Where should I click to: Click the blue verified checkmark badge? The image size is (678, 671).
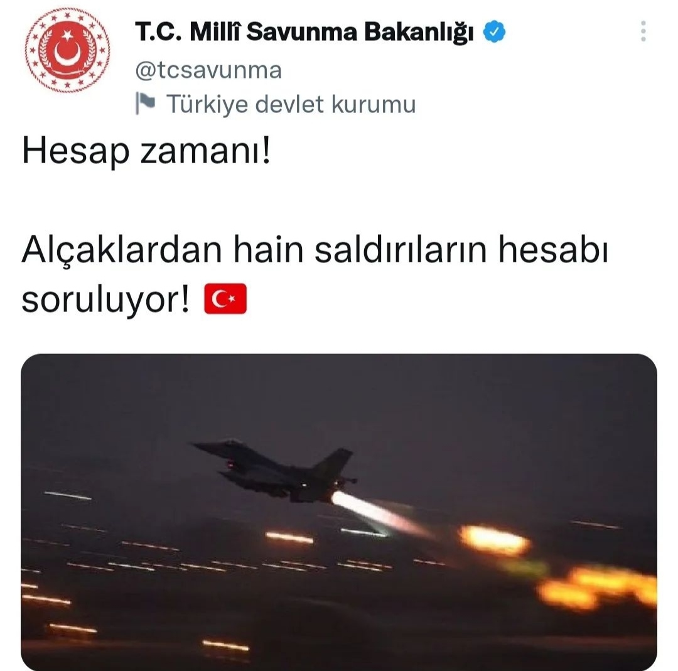(x=494, y=31)
